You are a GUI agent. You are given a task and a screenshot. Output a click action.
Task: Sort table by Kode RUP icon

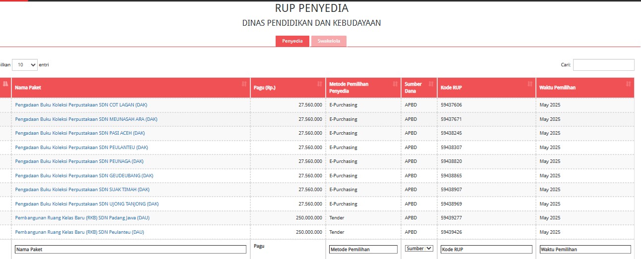[530, 84]
